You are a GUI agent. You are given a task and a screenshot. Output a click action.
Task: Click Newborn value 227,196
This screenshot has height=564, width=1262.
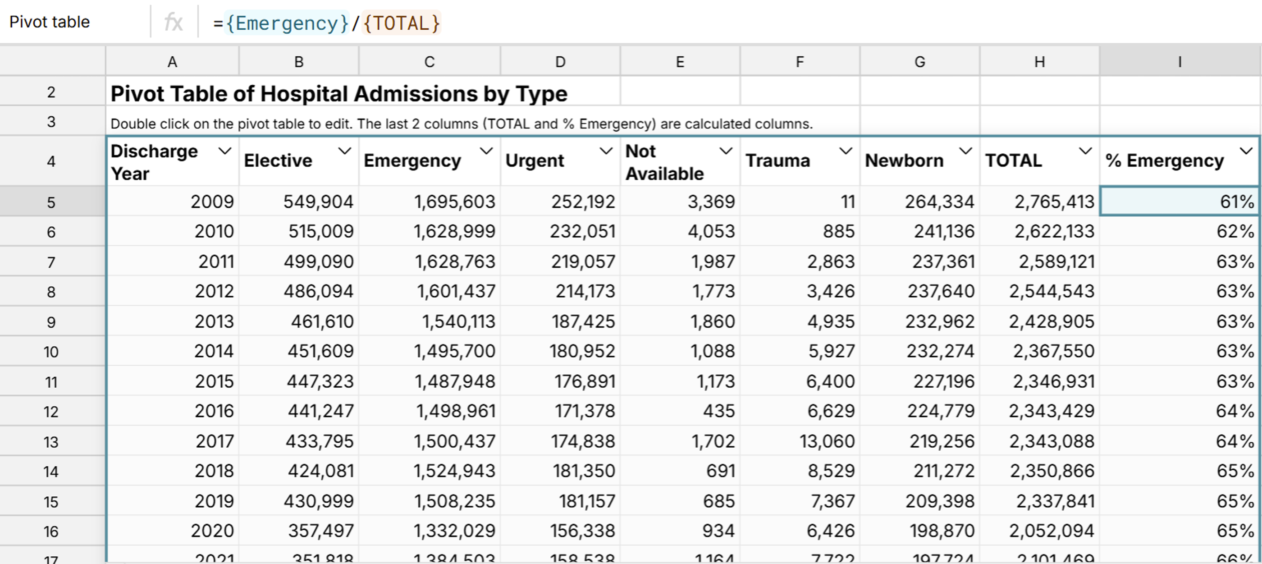click(920, 381)
